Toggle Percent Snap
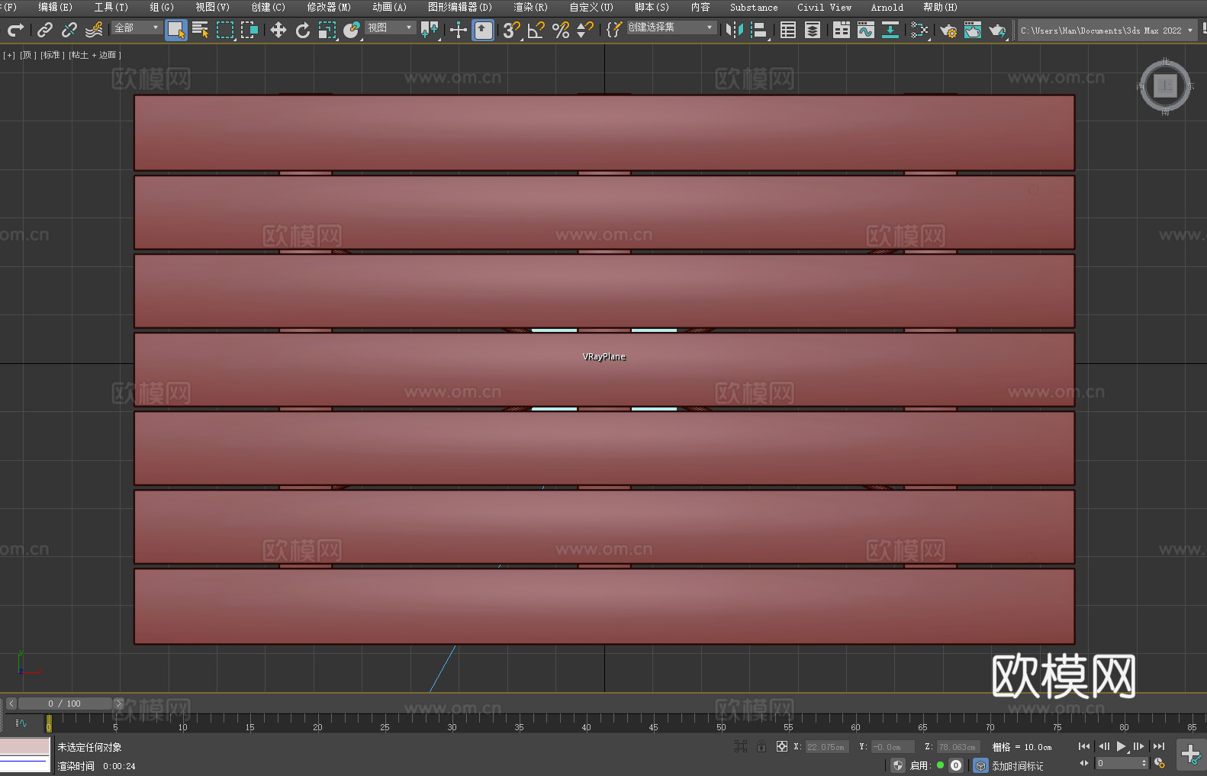 tap(561, 30)
